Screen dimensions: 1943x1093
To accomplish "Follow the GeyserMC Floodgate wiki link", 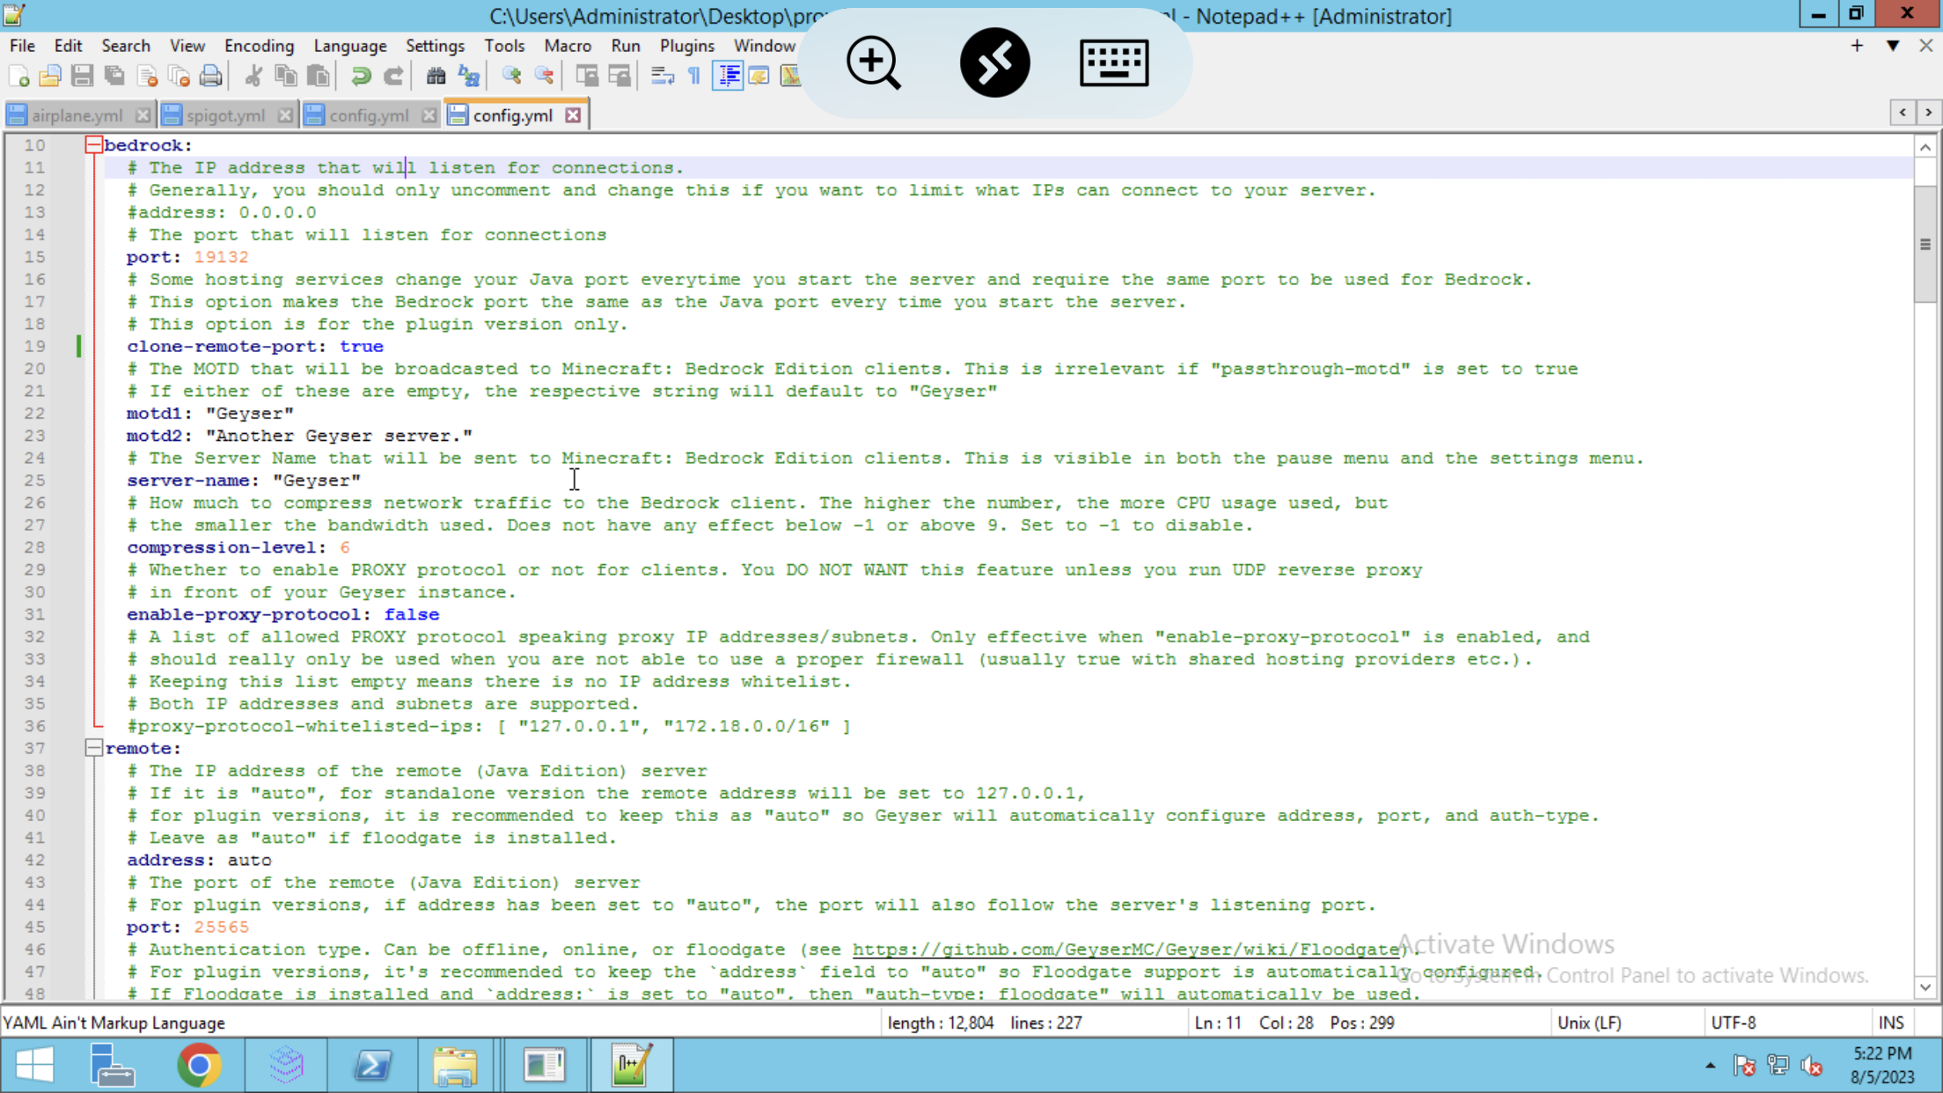I will tap(1126, 950).
